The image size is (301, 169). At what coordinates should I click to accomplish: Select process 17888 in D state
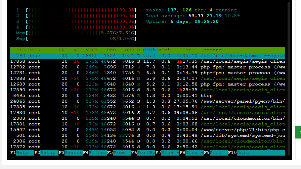[x=147, y=78]
